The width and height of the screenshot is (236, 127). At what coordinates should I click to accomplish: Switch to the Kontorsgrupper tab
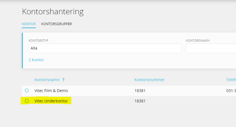tap(56, 24)
